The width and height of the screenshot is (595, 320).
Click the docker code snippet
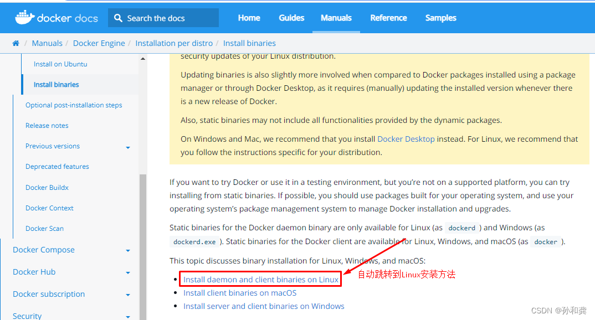[546, 242]
